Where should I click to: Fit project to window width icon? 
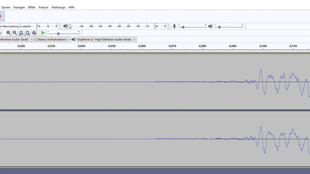click(28, 33)
